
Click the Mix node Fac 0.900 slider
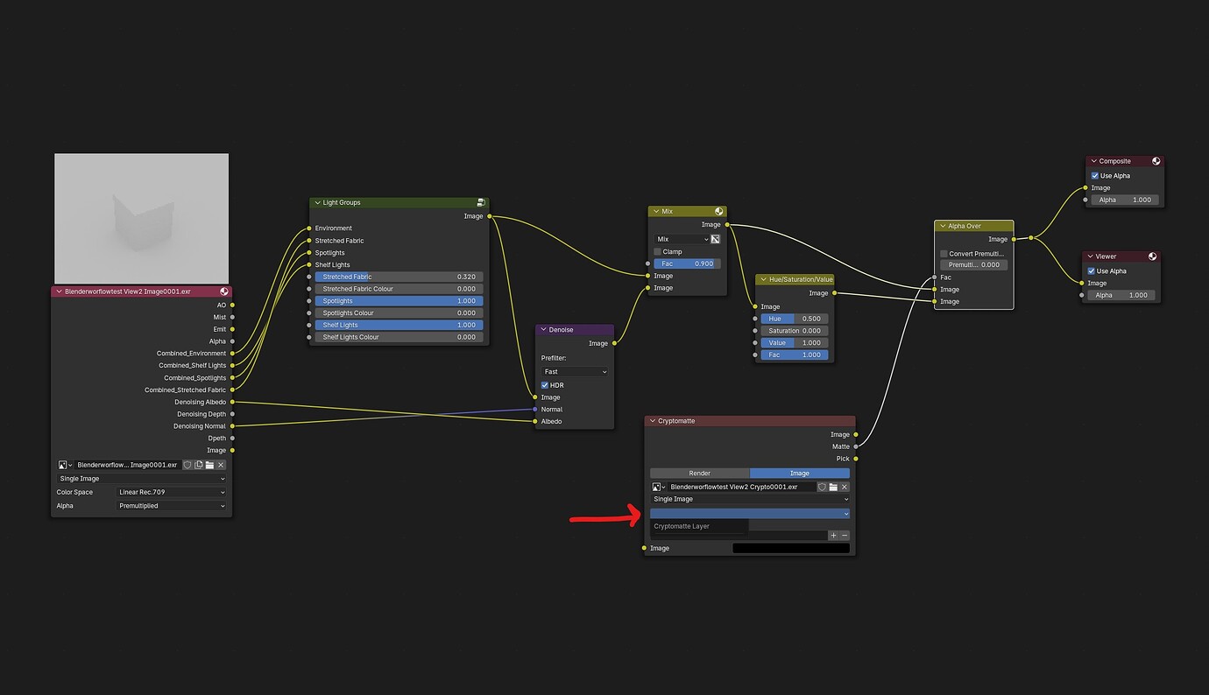pyautogui.click(x=687, y=263)
